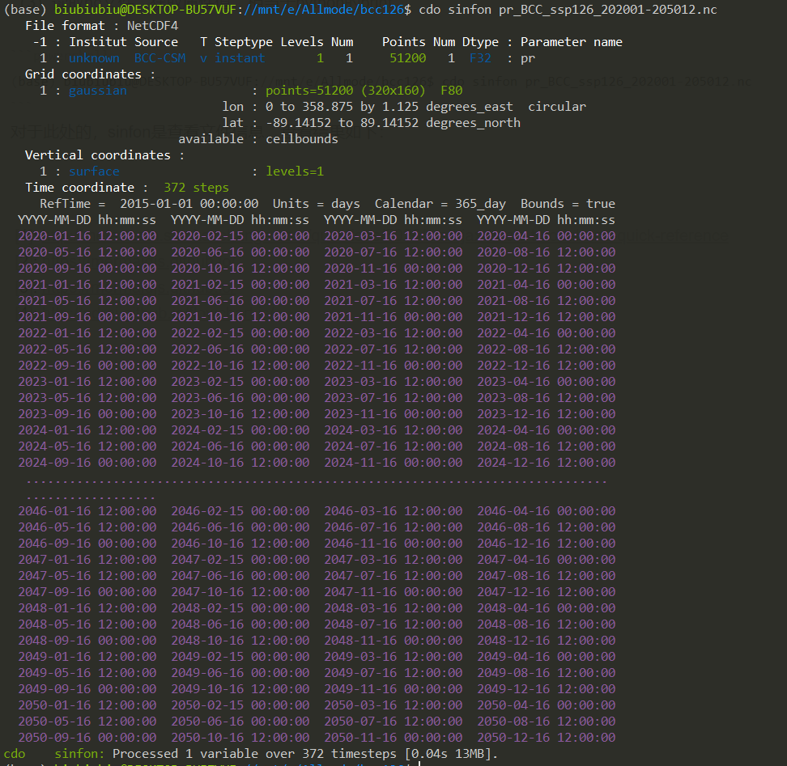Click the RefTime '2015-01-01 00:00:00'
The height and width of the screenshot is (766, 787).
coord(189,204)
